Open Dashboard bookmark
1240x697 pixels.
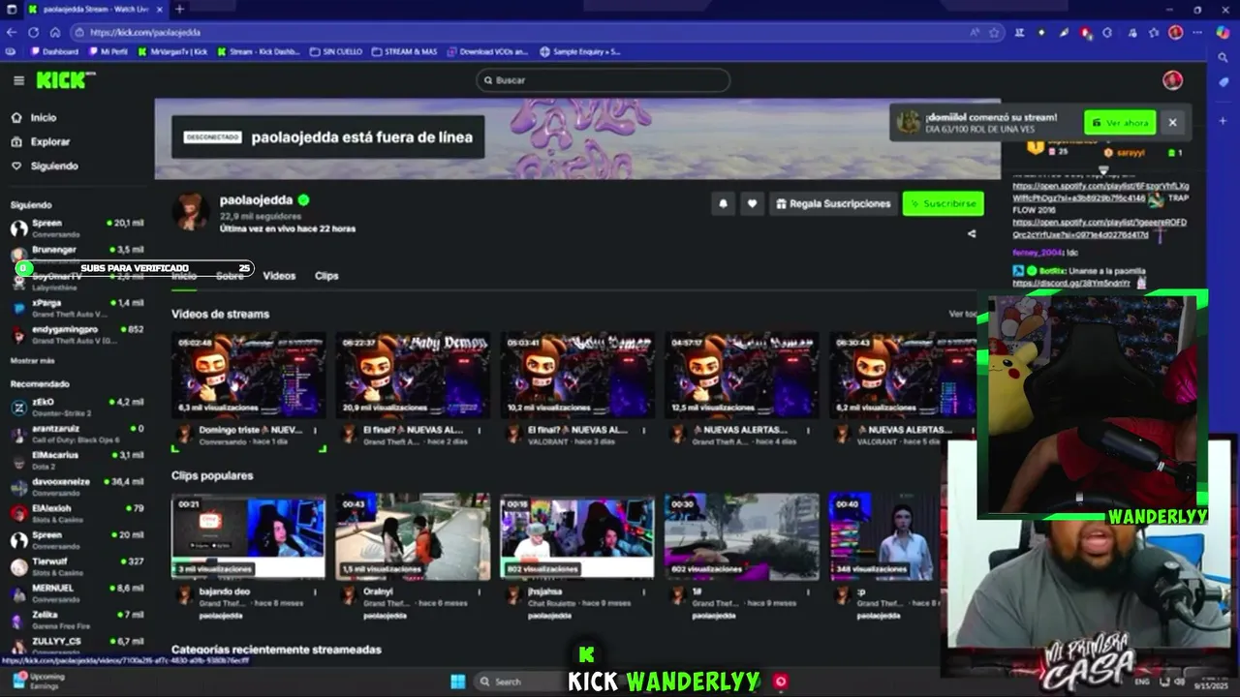55,51
